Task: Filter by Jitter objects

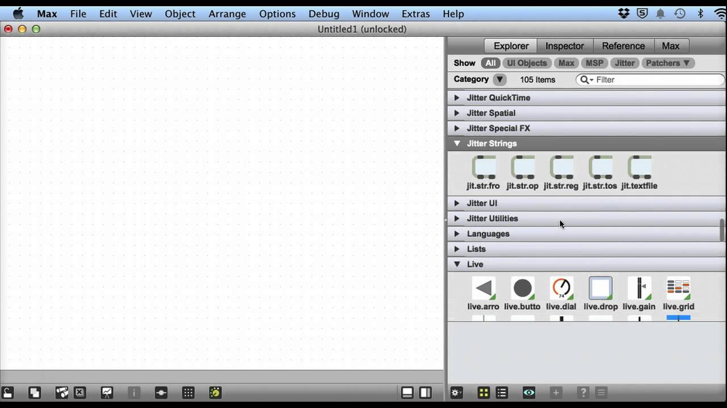Action: [x=625, y=63]
